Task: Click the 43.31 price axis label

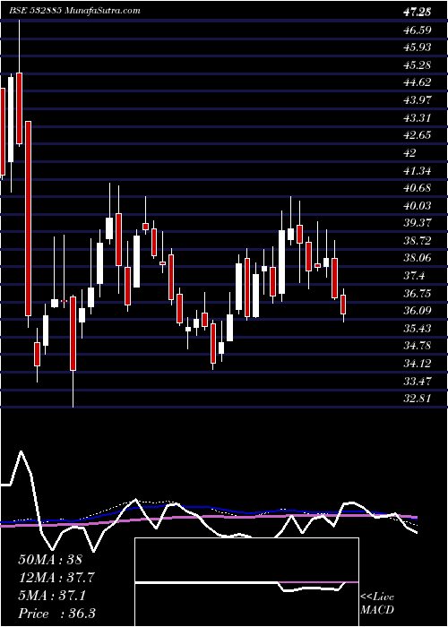Action: coord(418,117)
